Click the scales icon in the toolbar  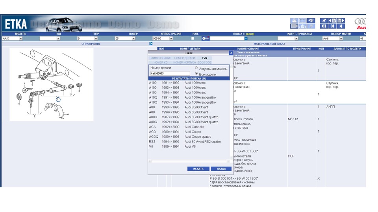[302, 26]
